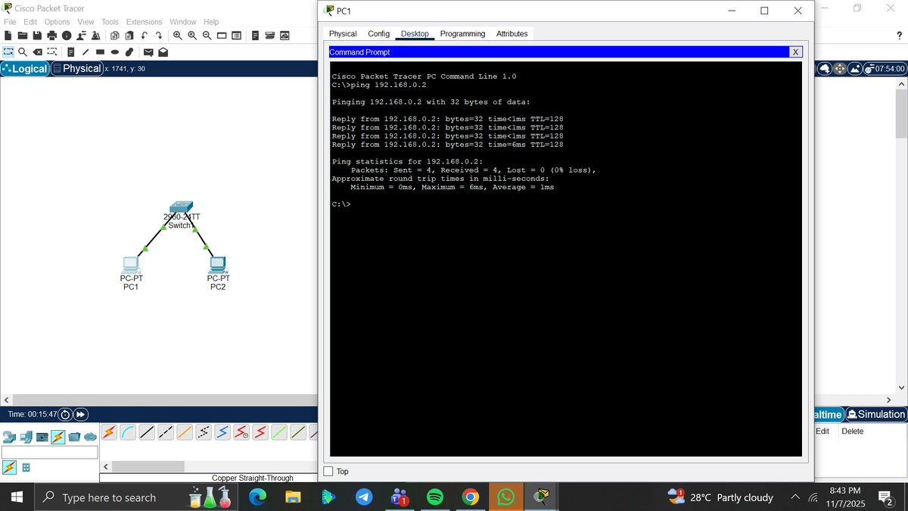This screenshot has height=511, width=908.
Task: Click the Zoom Reset magnifier icon
Action: point(192,36)
